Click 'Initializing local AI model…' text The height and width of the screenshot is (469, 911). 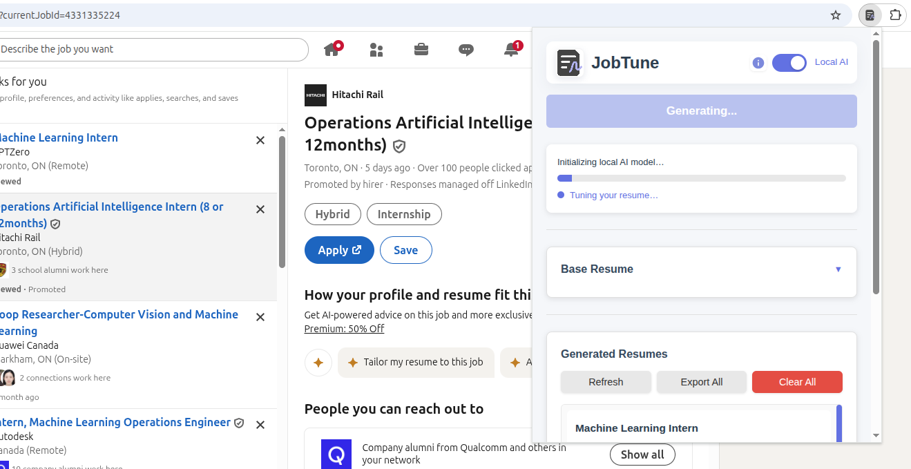[611, 162]
